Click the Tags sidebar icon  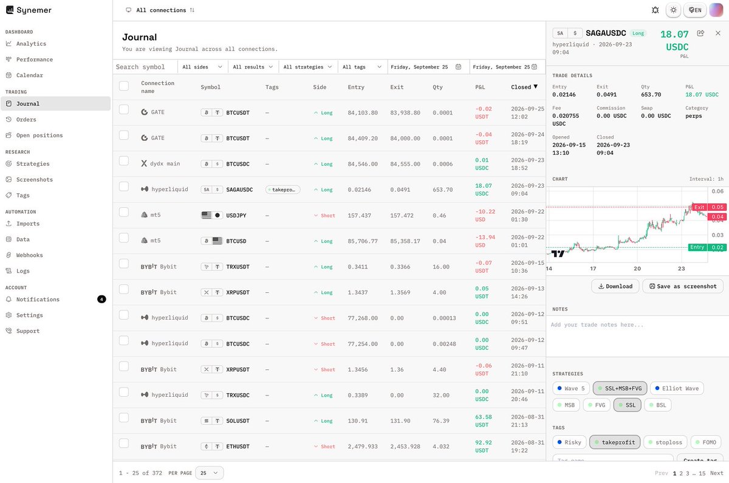tap(9, 196)
